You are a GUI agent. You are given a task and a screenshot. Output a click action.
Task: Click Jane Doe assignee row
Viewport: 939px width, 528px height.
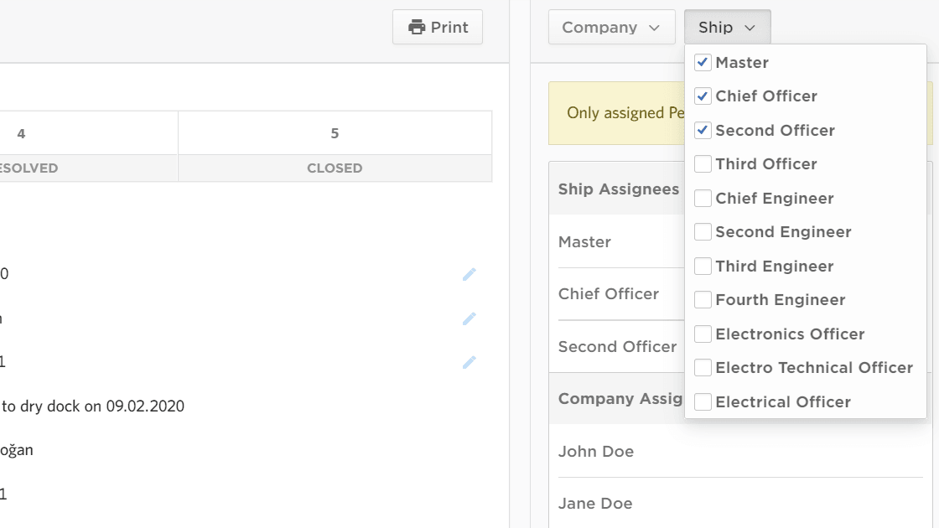595,504
